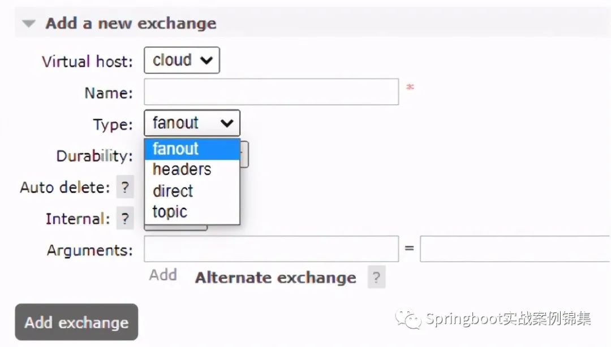Collapse the Add a new exchange section
The image size is (611, 347).
point(28,24)
